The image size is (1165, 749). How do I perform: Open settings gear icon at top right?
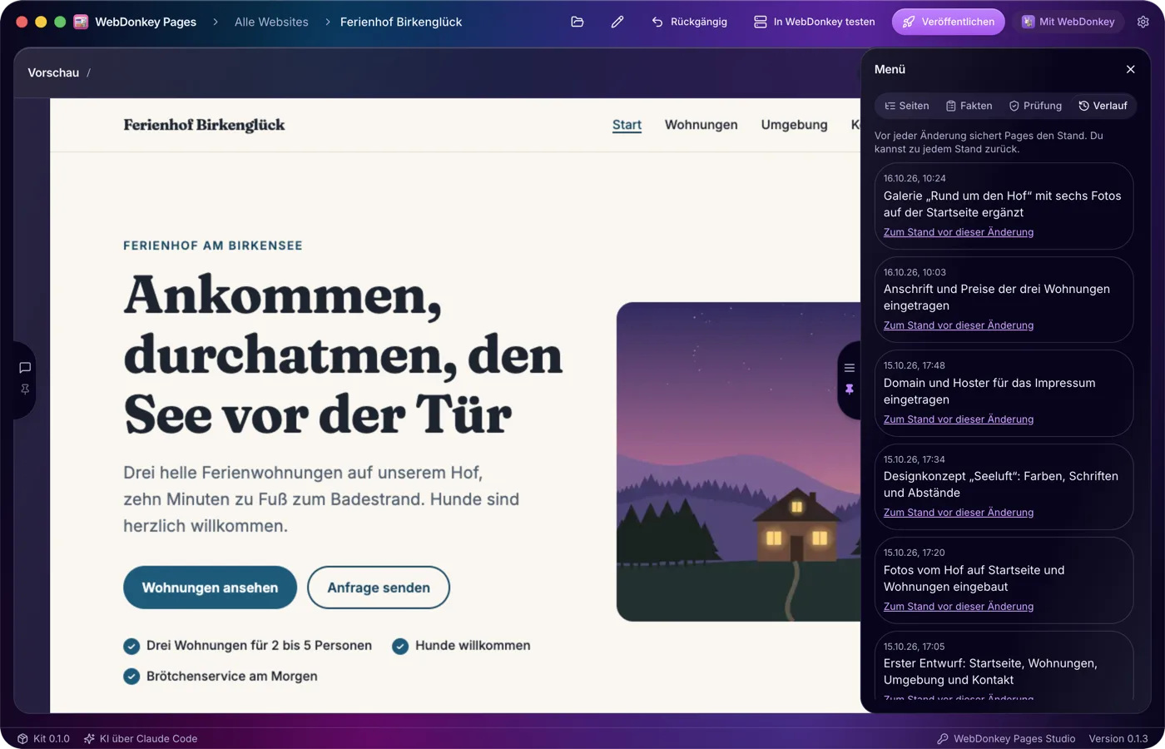[x=1143, y=22]
